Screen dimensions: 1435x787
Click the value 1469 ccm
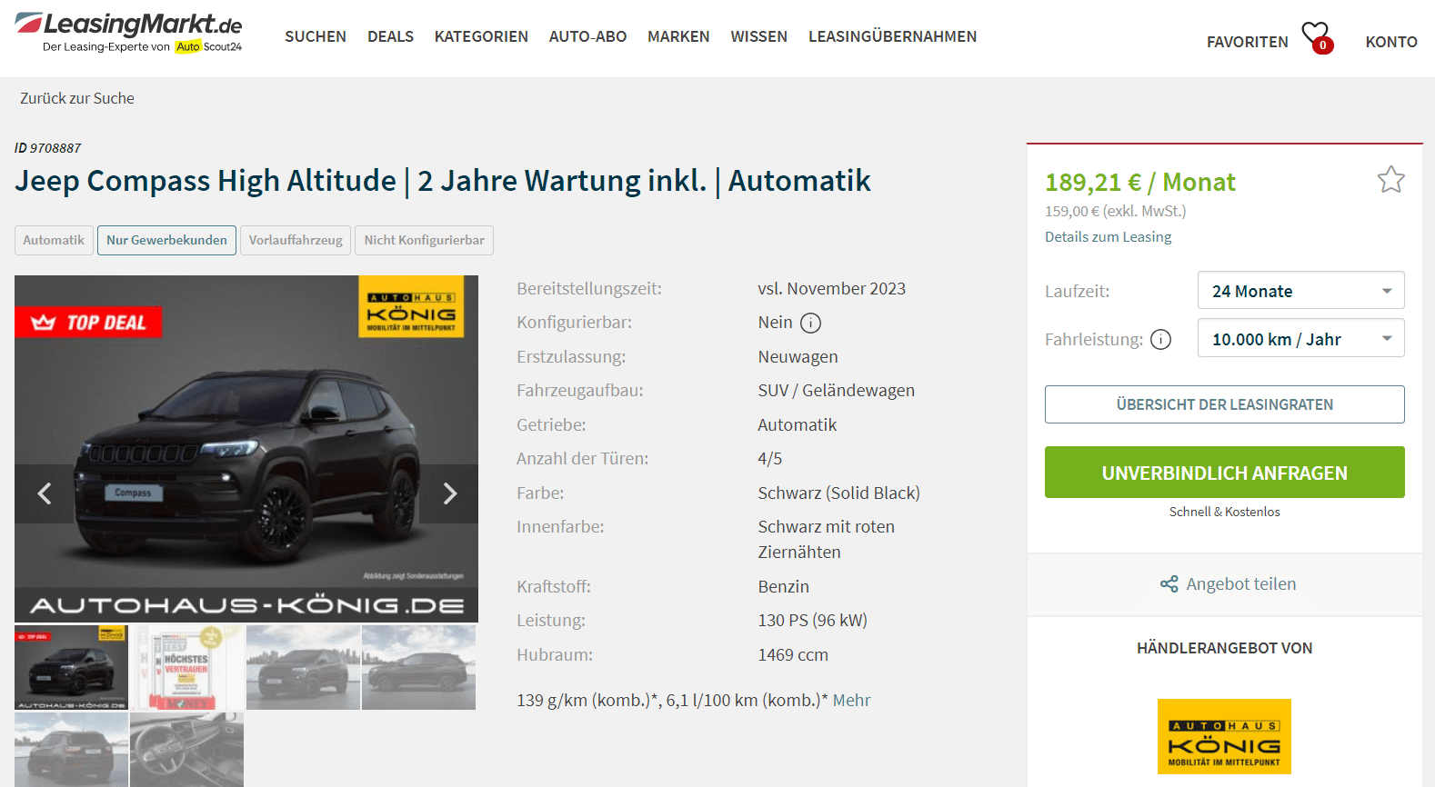[x=793, y=655]
